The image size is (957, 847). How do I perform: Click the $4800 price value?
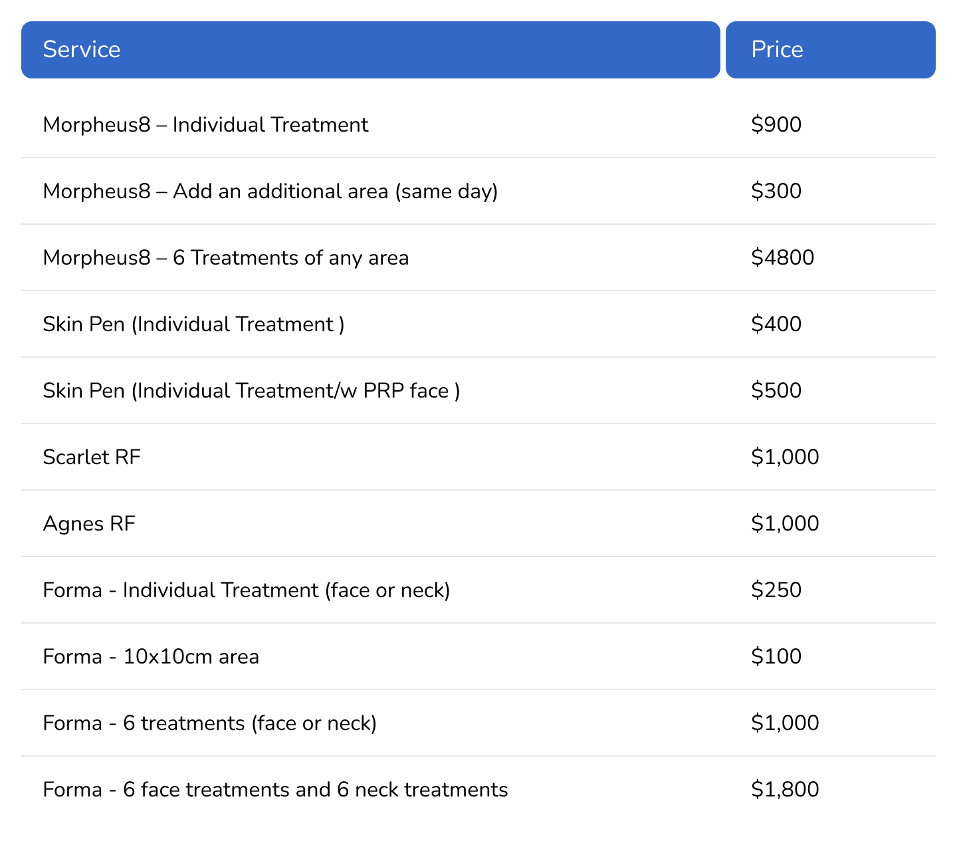tap(782, 258)
